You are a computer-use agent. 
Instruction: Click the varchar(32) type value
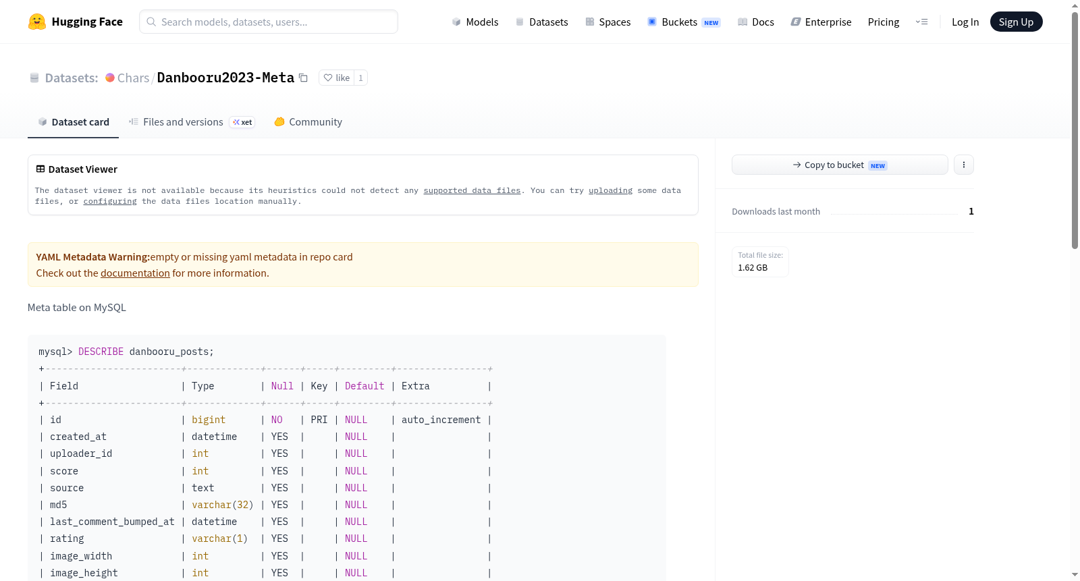(x=223, y=505)
